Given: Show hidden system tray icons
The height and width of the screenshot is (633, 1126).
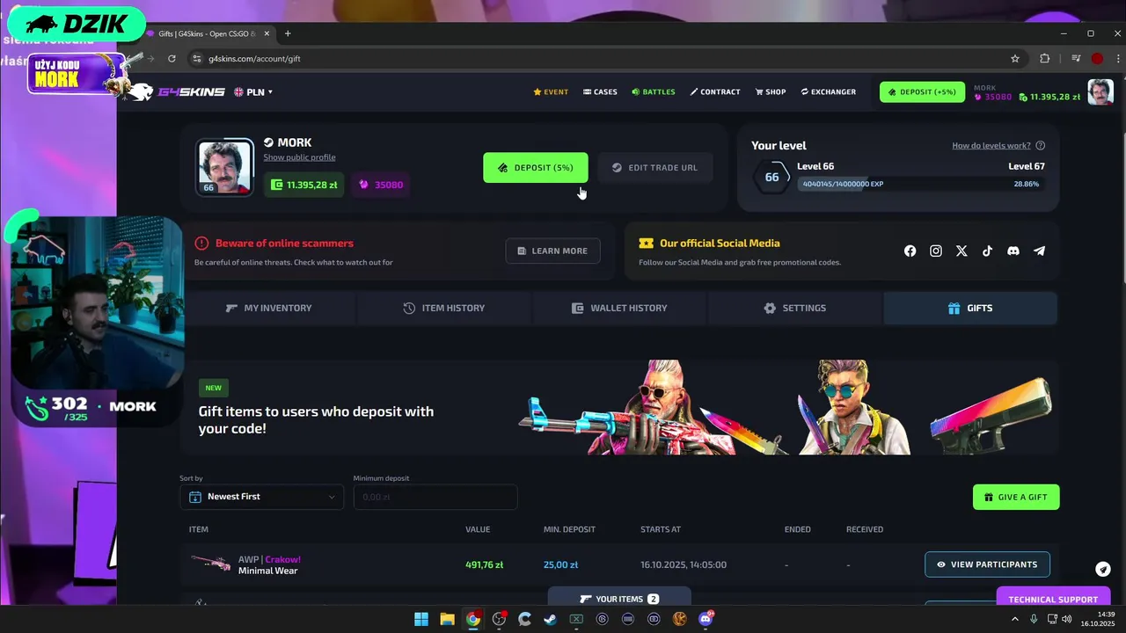Looking at the screenshot, I should 1015,619.
